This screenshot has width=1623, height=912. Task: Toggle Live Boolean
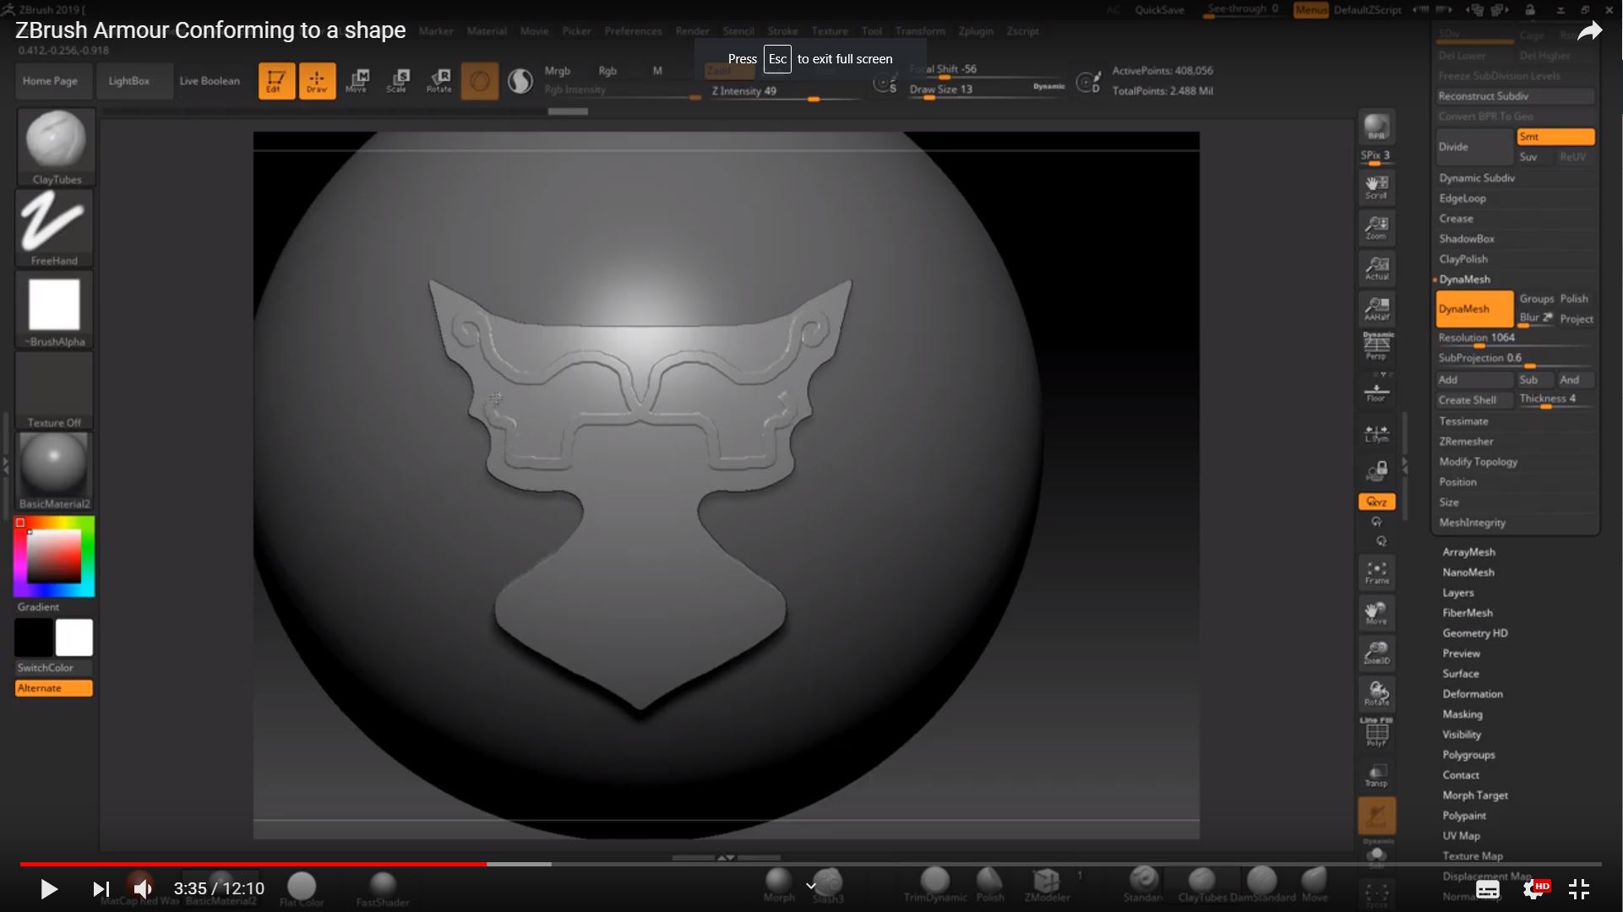click(210, 81)
